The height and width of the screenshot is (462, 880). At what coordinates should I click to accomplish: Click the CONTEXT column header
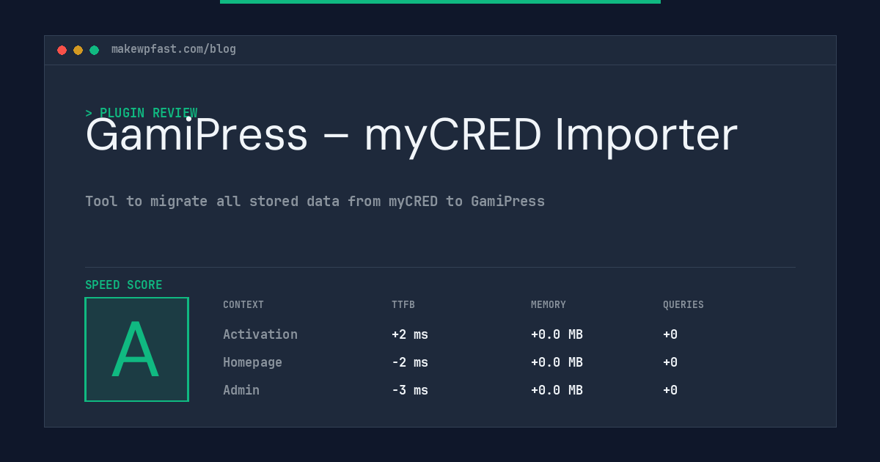pos(243,305)
